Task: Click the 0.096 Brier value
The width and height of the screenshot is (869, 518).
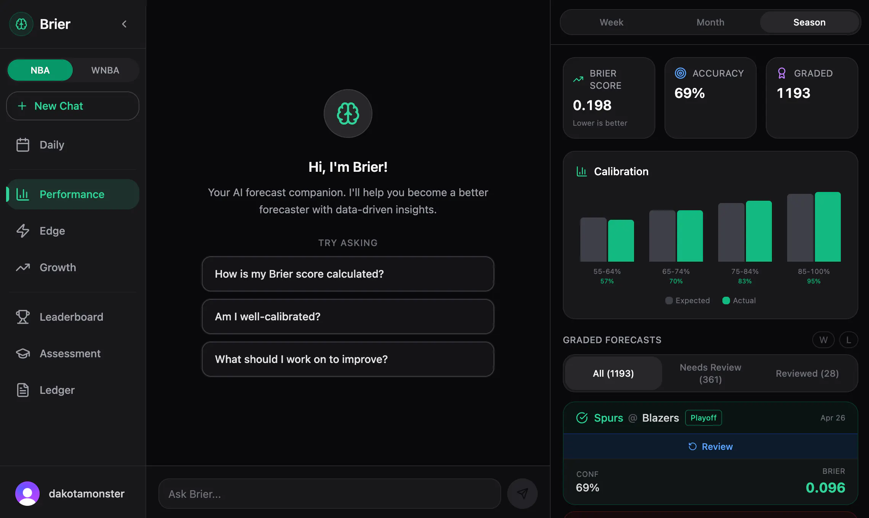Action: (825, 488)
